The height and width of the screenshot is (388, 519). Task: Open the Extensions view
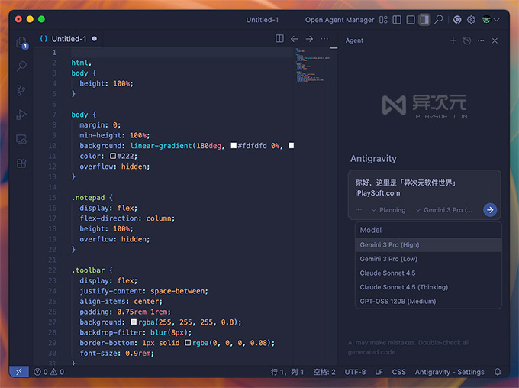coord(21,163)
